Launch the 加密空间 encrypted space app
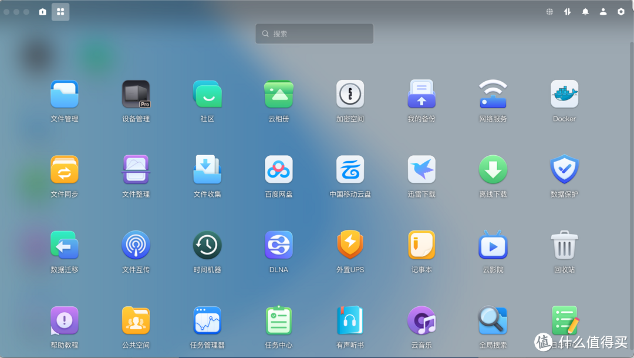The width and height of the screenshot is (634, 358). (350, 95)
